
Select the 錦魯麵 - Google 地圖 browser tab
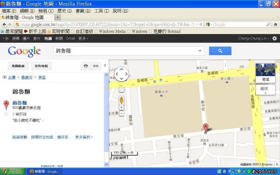pyautogui.click(x=27, y=17)
